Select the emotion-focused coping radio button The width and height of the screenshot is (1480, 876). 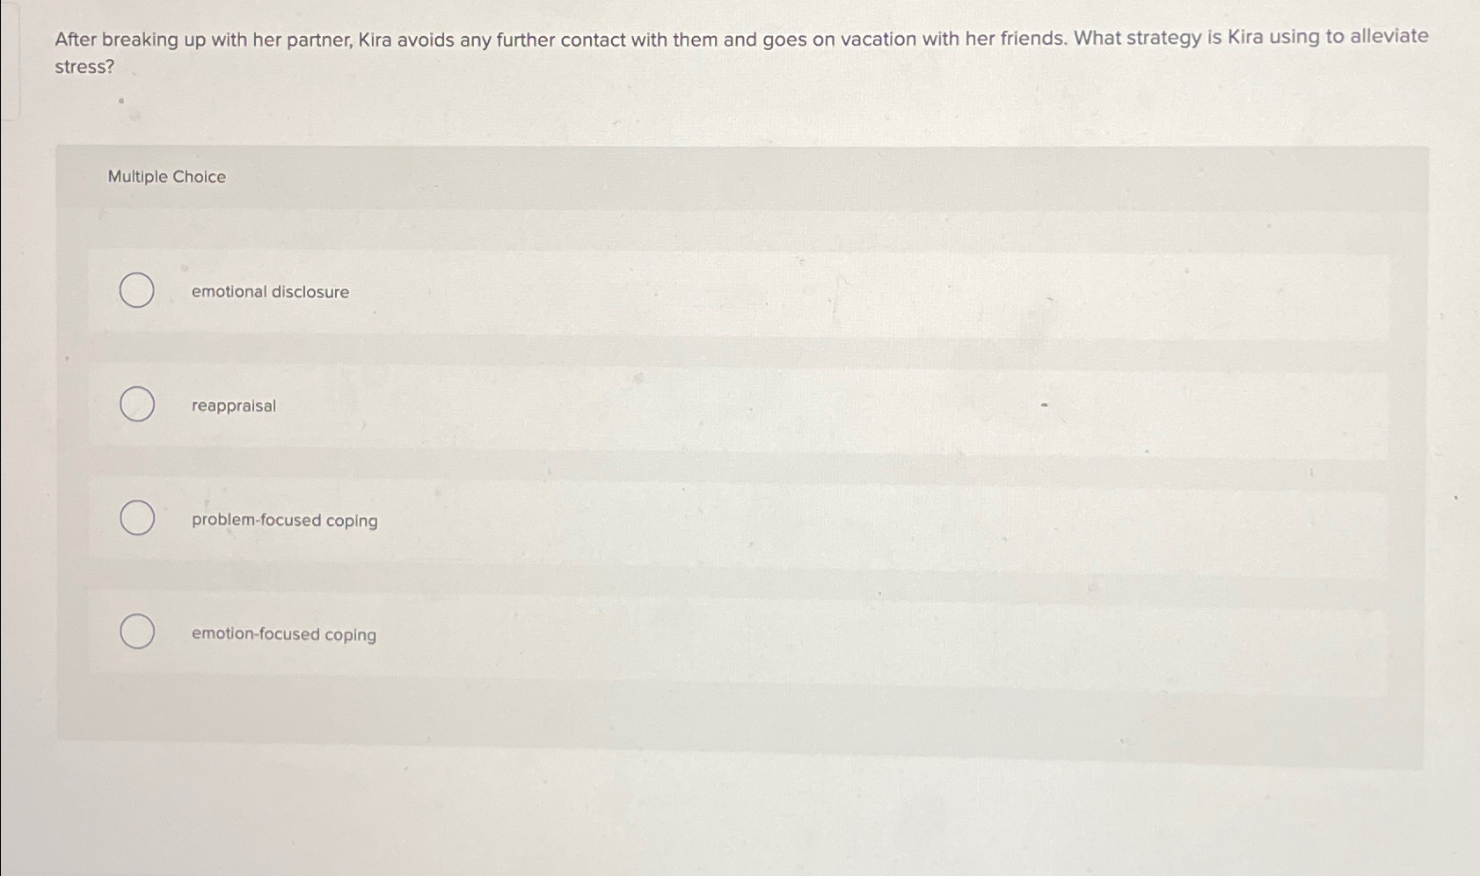click(136, 632)
